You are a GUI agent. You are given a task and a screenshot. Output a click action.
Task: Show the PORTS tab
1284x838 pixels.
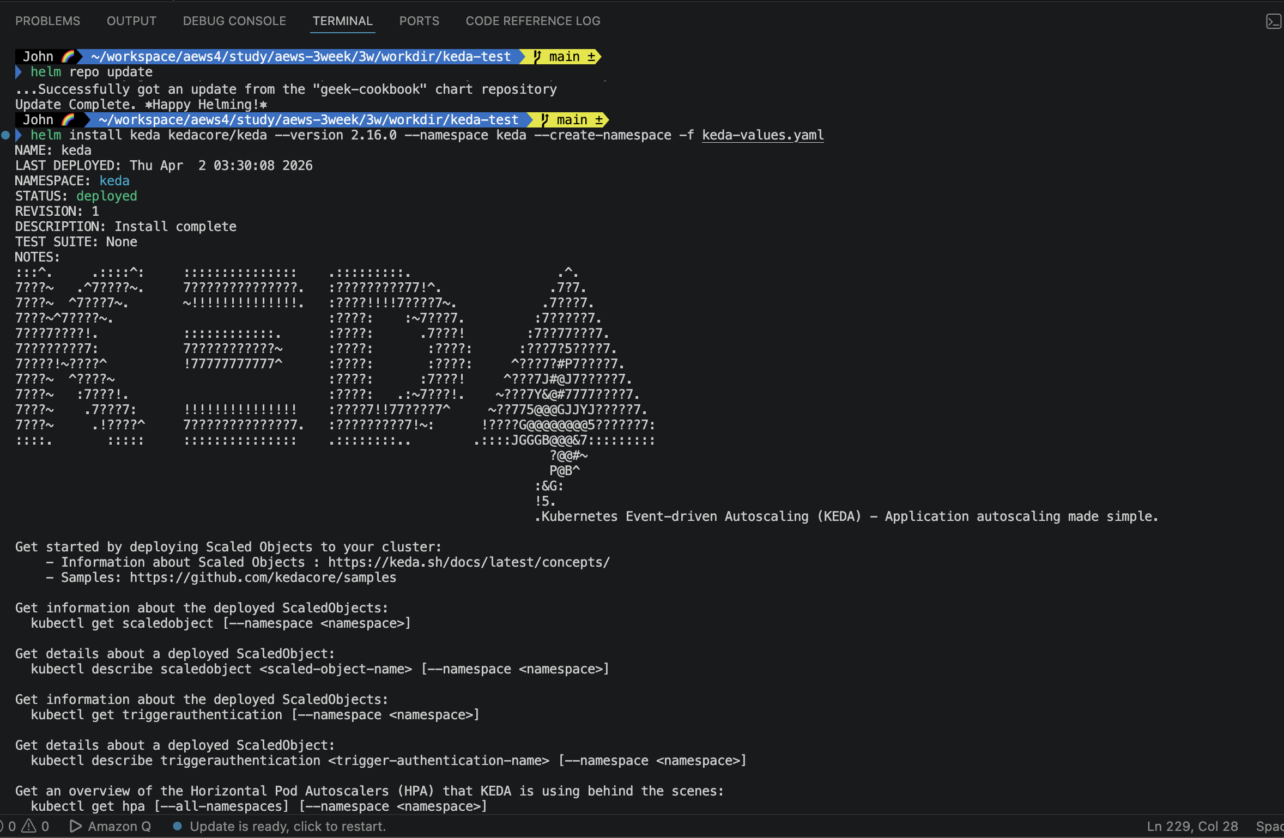(419, 21)
